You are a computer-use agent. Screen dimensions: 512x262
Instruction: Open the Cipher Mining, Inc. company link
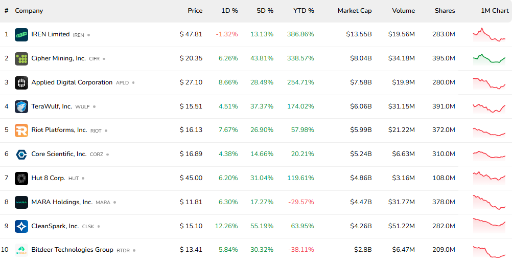58,58
